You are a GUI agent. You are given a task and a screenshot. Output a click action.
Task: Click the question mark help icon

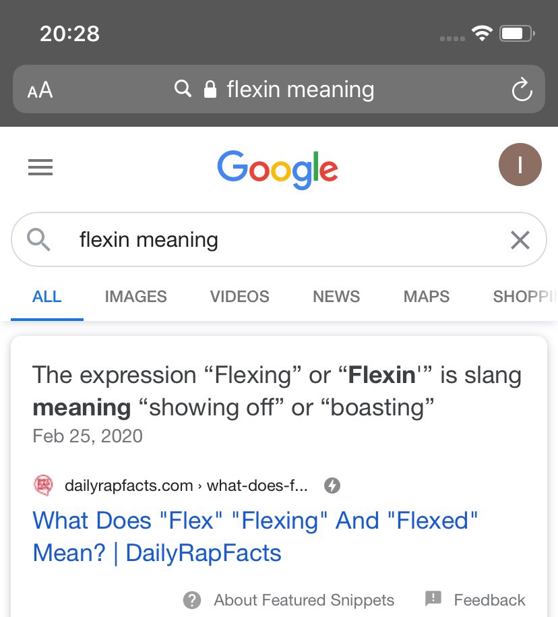pos(192,600)
